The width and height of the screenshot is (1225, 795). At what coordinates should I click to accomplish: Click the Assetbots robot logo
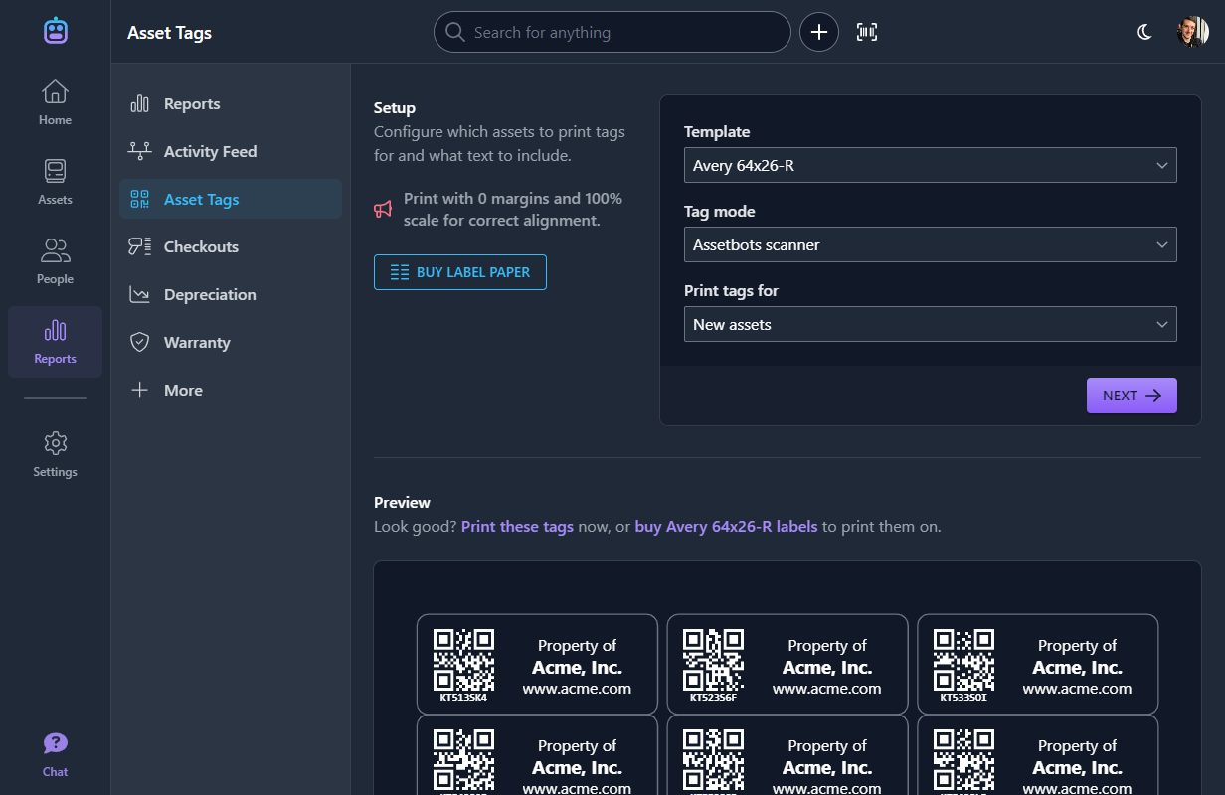click(x=55, y=31)
